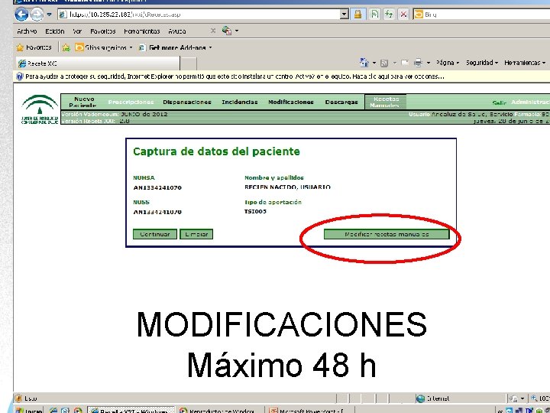The image size is (550, 413).
Task: Click the Limpiar button
Action: [196, 234]
